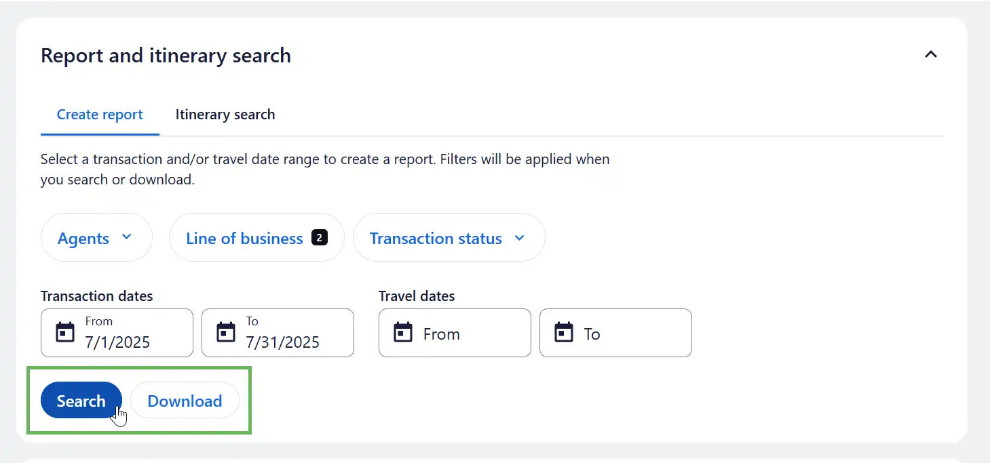The image size is (990, 463).
Task: Open the Itinerary search tab
Action: pyautogui.click(x=225, y=115)
